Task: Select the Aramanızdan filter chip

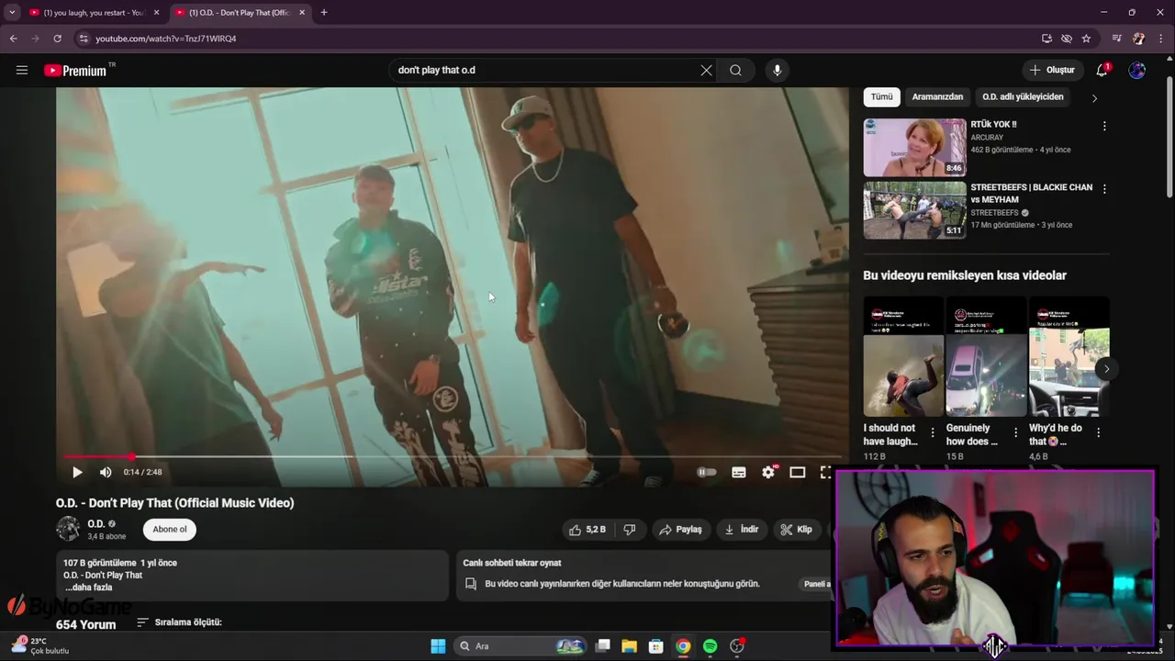Action: click(937, 96)
